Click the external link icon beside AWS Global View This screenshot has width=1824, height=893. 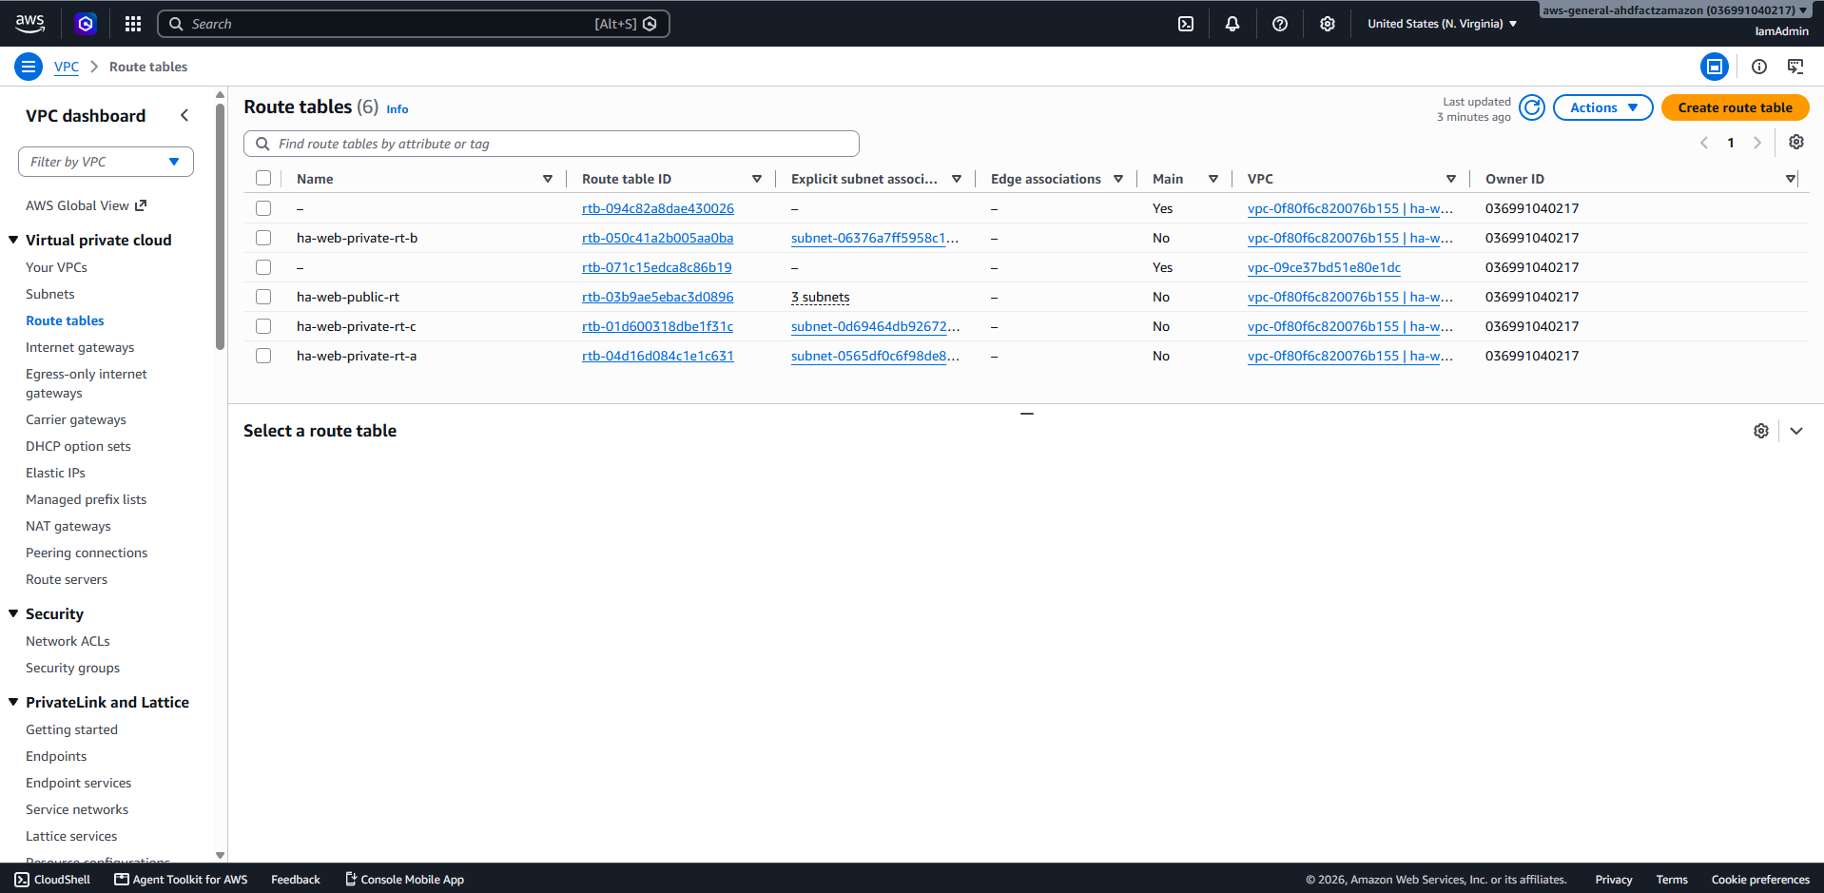[x=141, y=205]
